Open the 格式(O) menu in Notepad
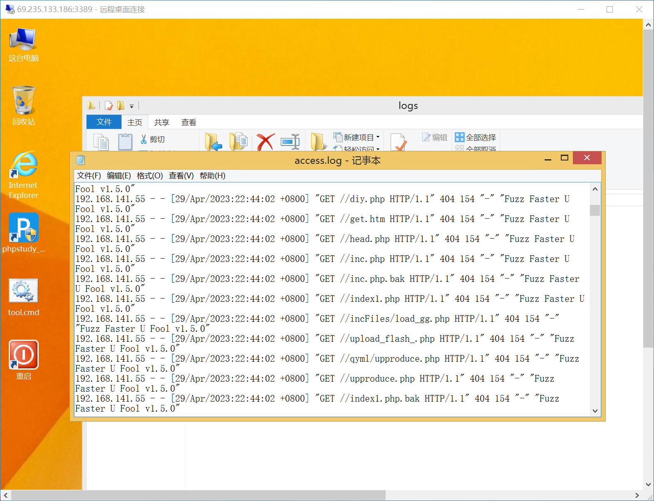This screenshot has width=654, height=501. click(150, 176)
